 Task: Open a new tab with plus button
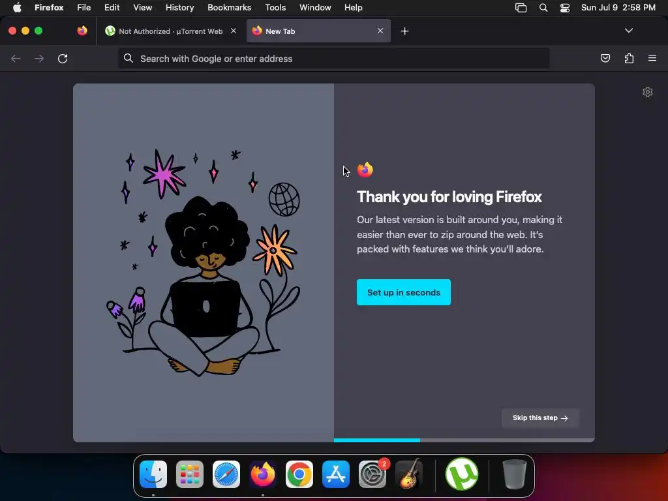[x=404, y=31]
